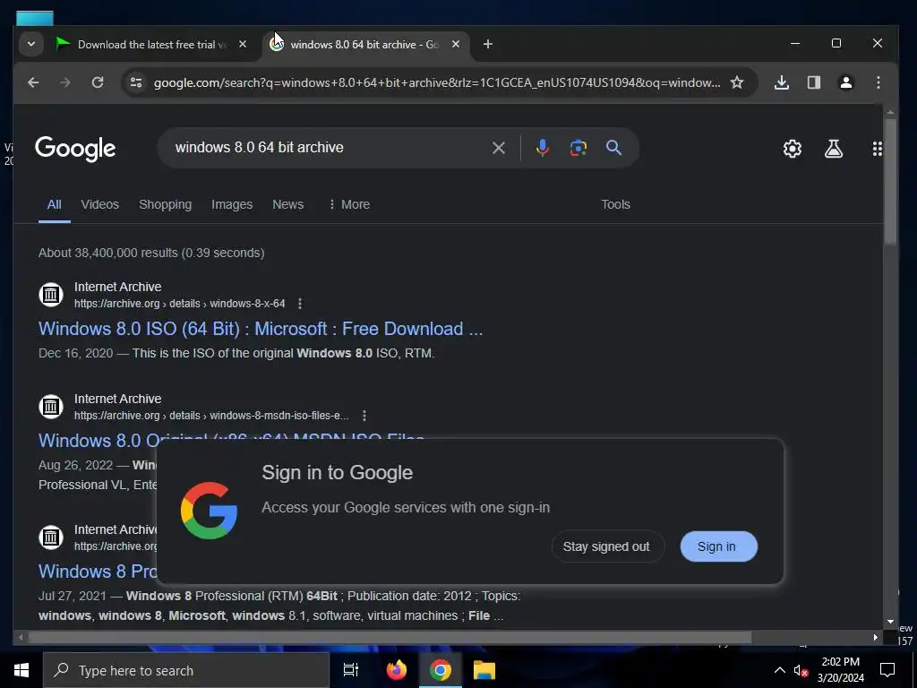View site information icon in address bar
The height and width of the screenshot is (688, 917).
click(x=136, y=82)
